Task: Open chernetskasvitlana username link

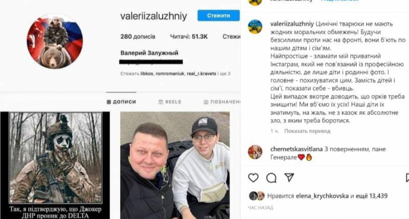Action: [x=297, y=149]
